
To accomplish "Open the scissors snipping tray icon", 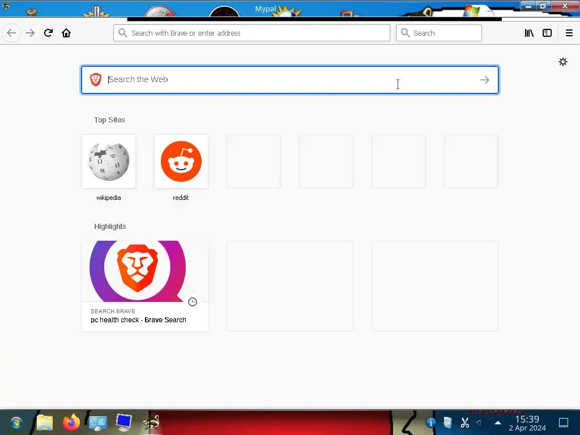I will (x=465, y=423).
